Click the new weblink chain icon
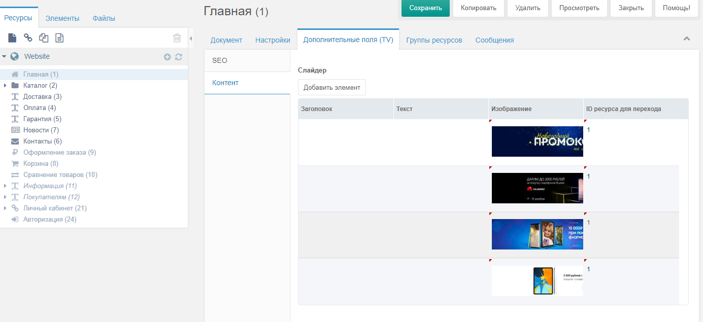Image resolution: width=703 pixels, height=322 pixels. click(x=28, y=38)
